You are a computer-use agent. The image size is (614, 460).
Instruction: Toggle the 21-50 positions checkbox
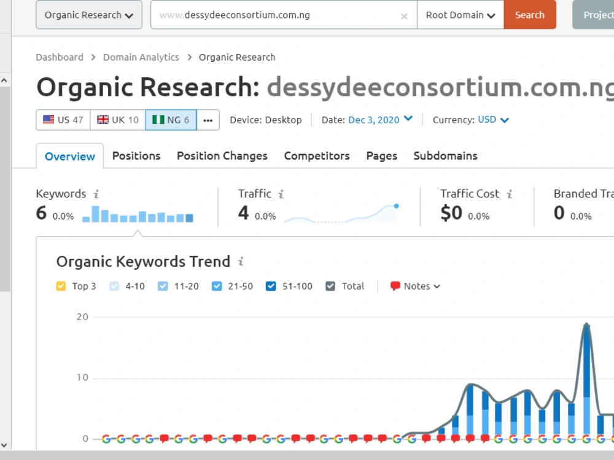pyautogui.click(x=217, y=286)
